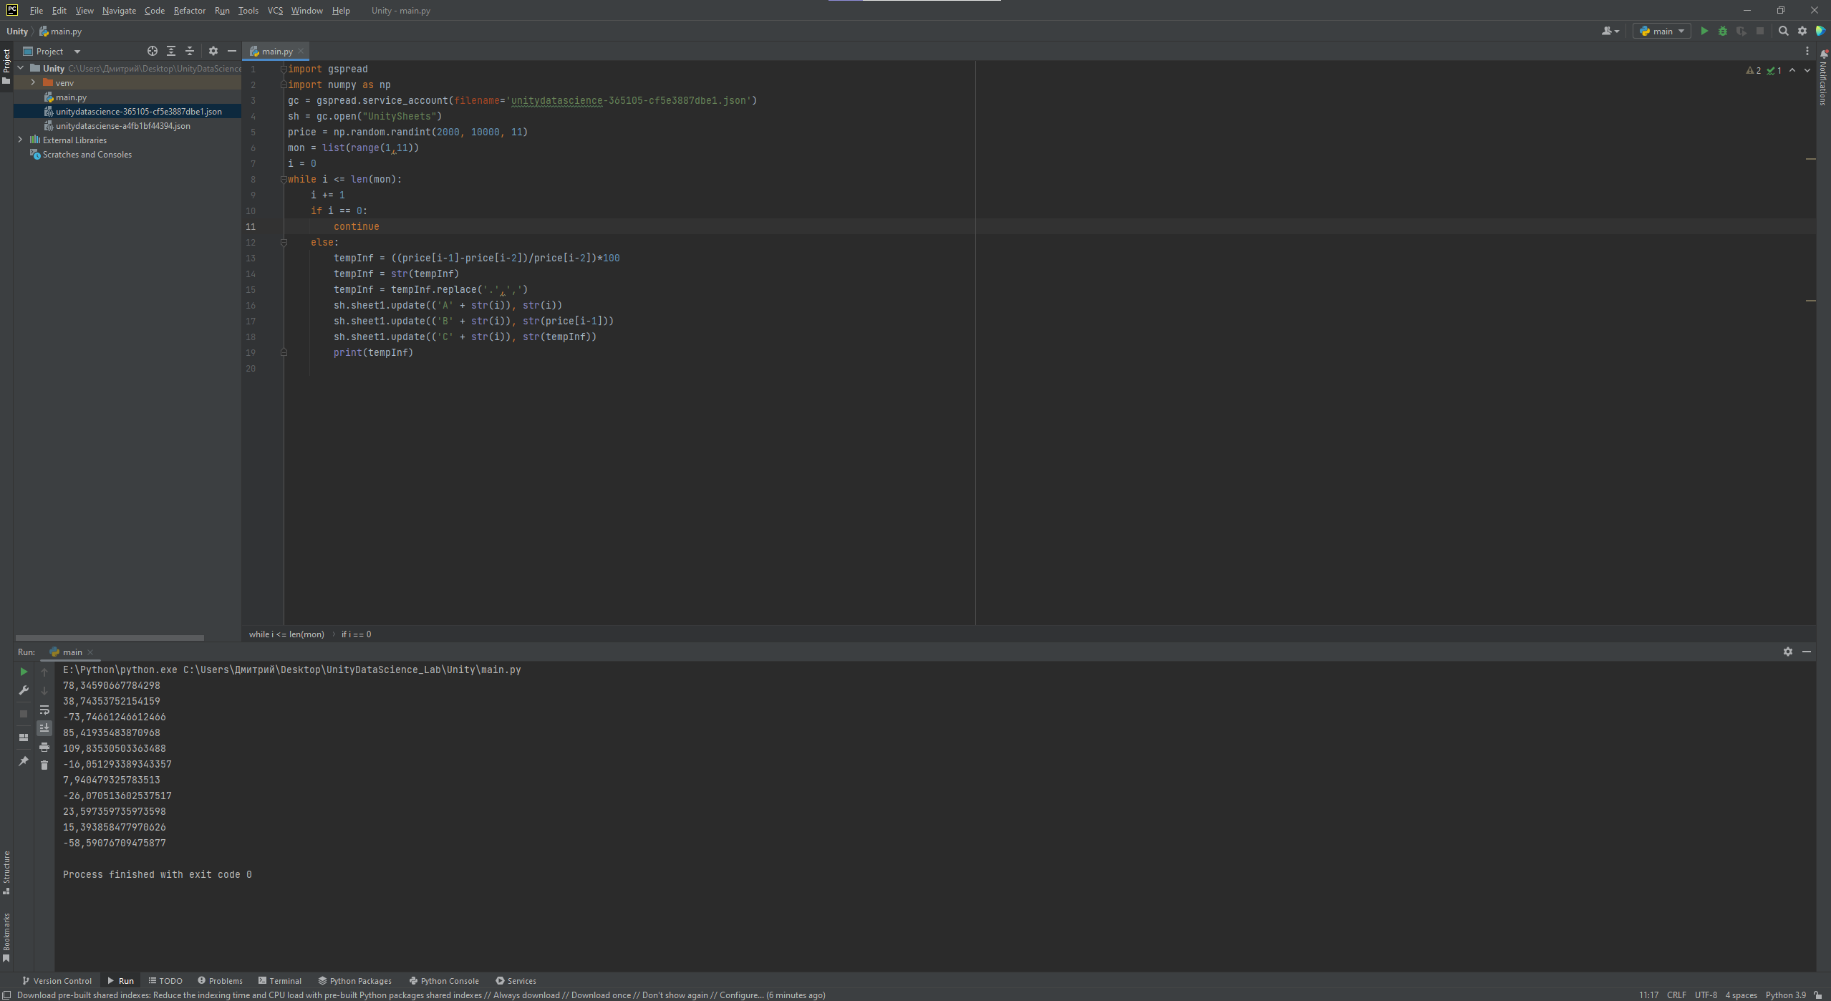Open Search Everywhere with the magnifier icon
The height and width of the screenshot is (1001, 1831).
1782,31
